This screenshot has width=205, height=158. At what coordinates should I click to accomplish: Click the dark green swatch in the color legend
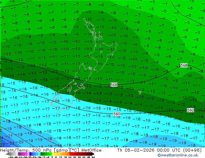click(42, 154)
